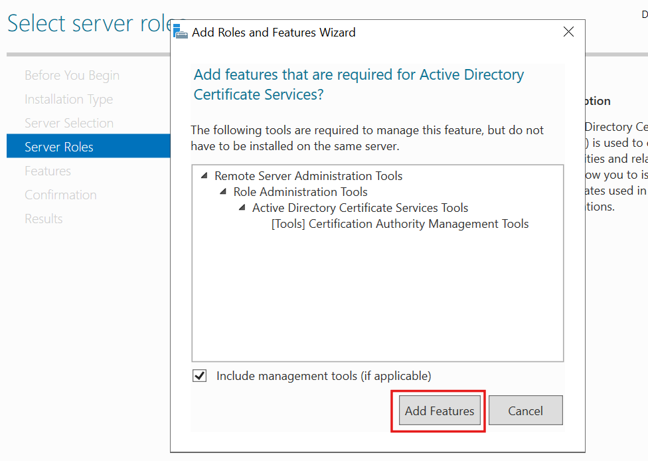Screen dimensions: 648x461
Task: Select the Role Administration Tools entry
Action: click(x=300, y=191)
